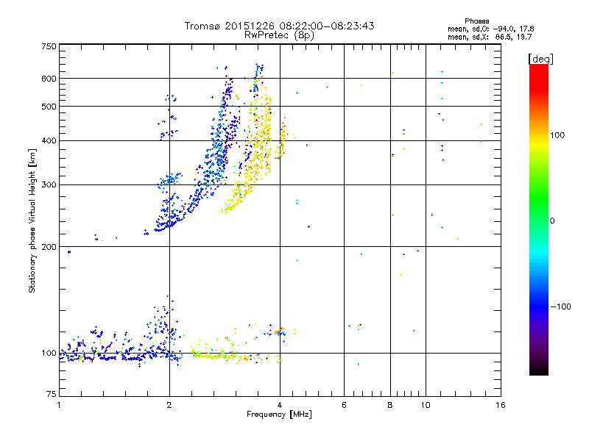Click the x-axis tick label '16'
This screenshot has width=589, height=441.
[501, 405]
